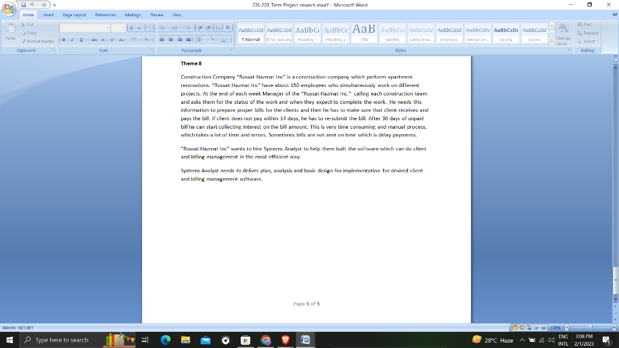The height and width of the screenshot is (348, 619).
Task: Open the Paragraph dialog launcher
Action: click(x=230, y=51)
